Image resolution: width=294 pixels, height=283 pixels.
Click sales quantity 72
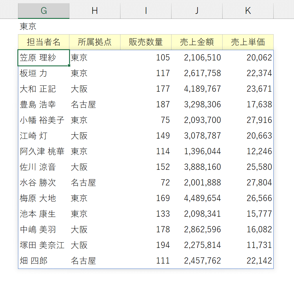tap(146, 182)
